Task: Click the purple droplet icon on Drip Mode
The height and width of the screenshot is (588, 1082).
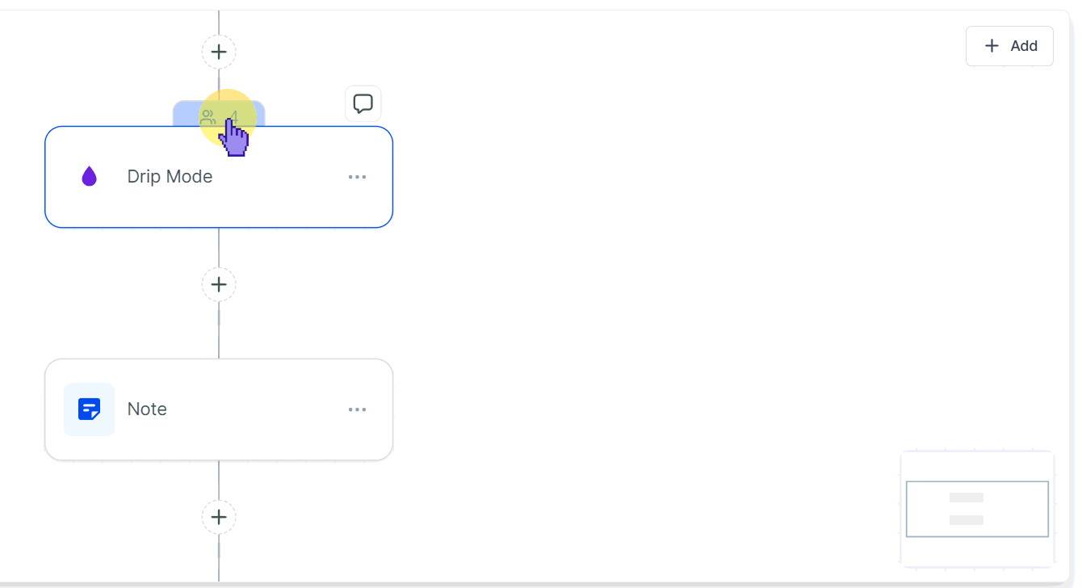Action: 89,176
